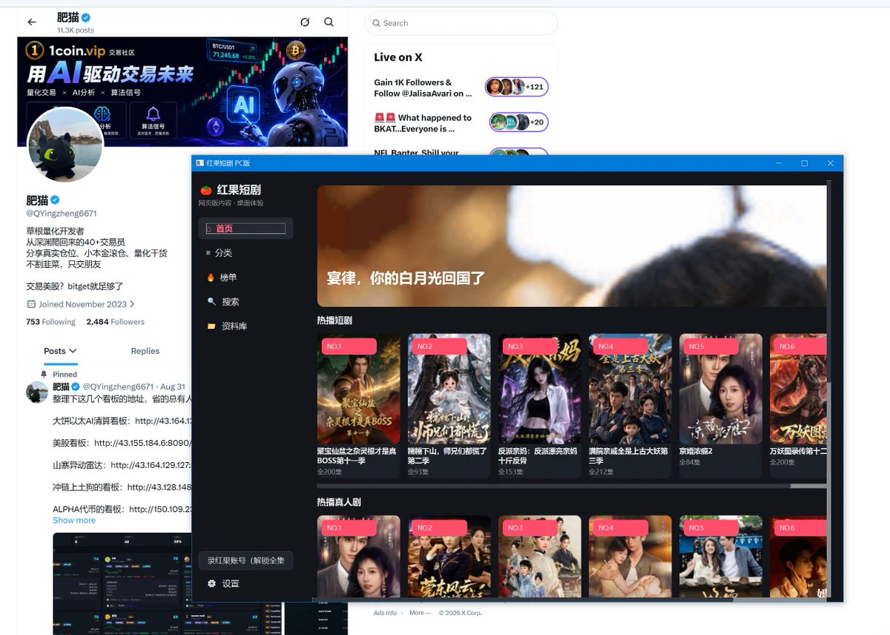Open the 753 Following list
890x635 pixels.
click(50, 322)
